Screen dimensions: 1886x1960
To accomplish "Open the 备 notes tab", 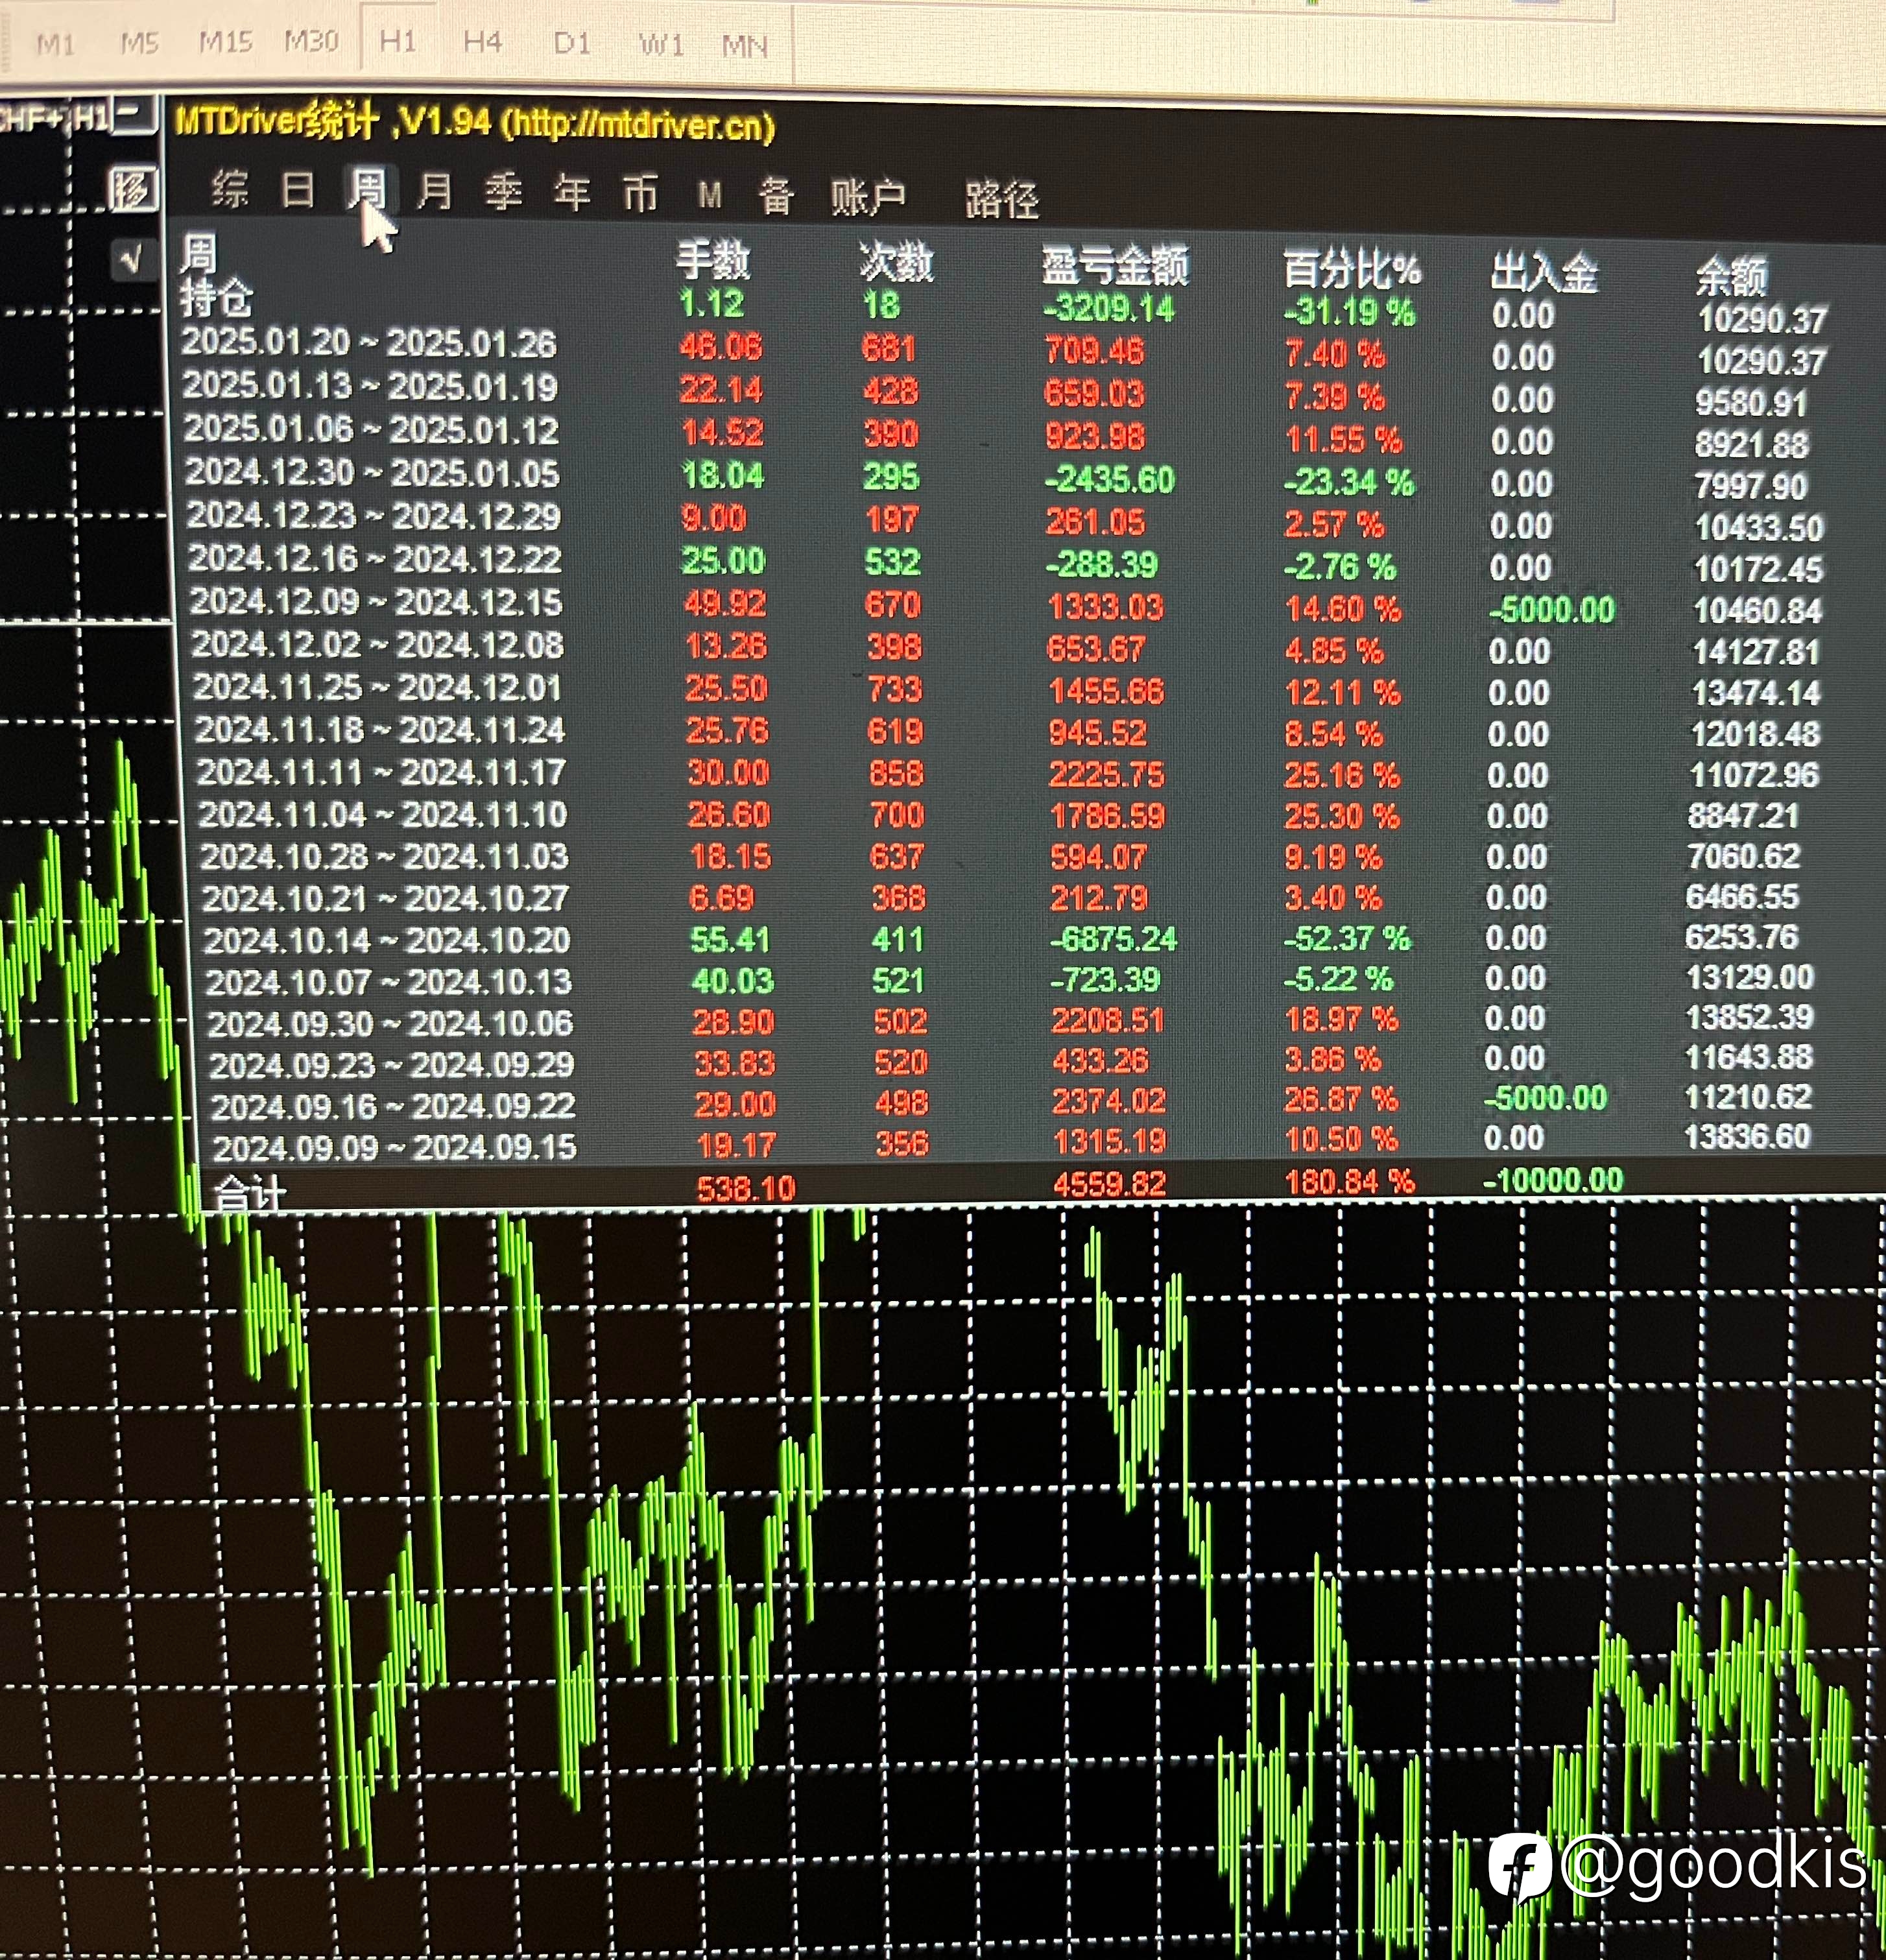I will 776,197.
